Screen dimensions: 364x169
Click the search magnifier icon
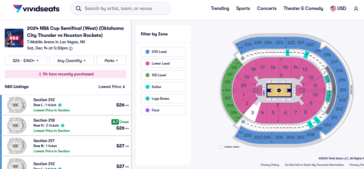pos(78,8)
